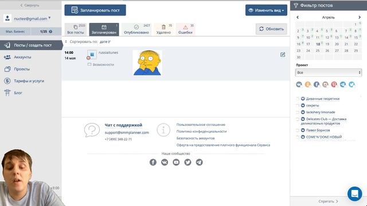The image size is (367, 206).
Task: Switch to Ошибки tab
Action: [185, 29]
